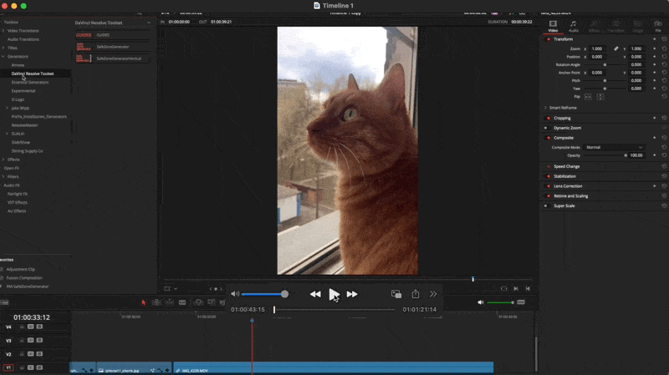Activate the Trim Edit mode tool
This screenshot has height=375, width=669.
click(x=156, y=302)
